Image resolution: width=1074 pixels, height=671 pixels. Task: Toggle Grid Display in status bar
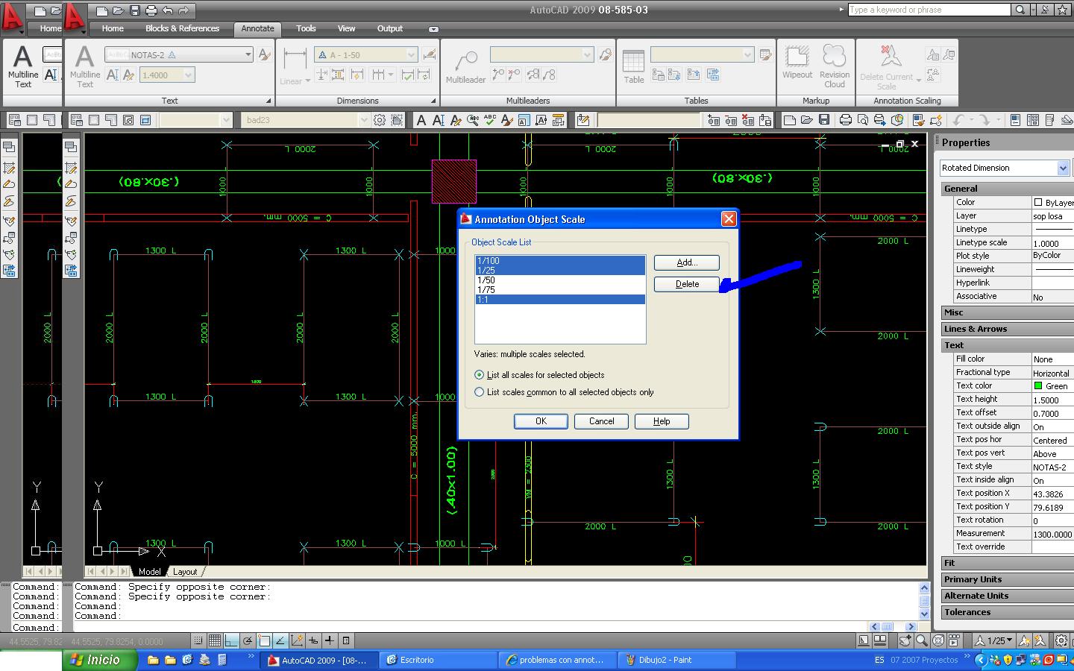215,640
